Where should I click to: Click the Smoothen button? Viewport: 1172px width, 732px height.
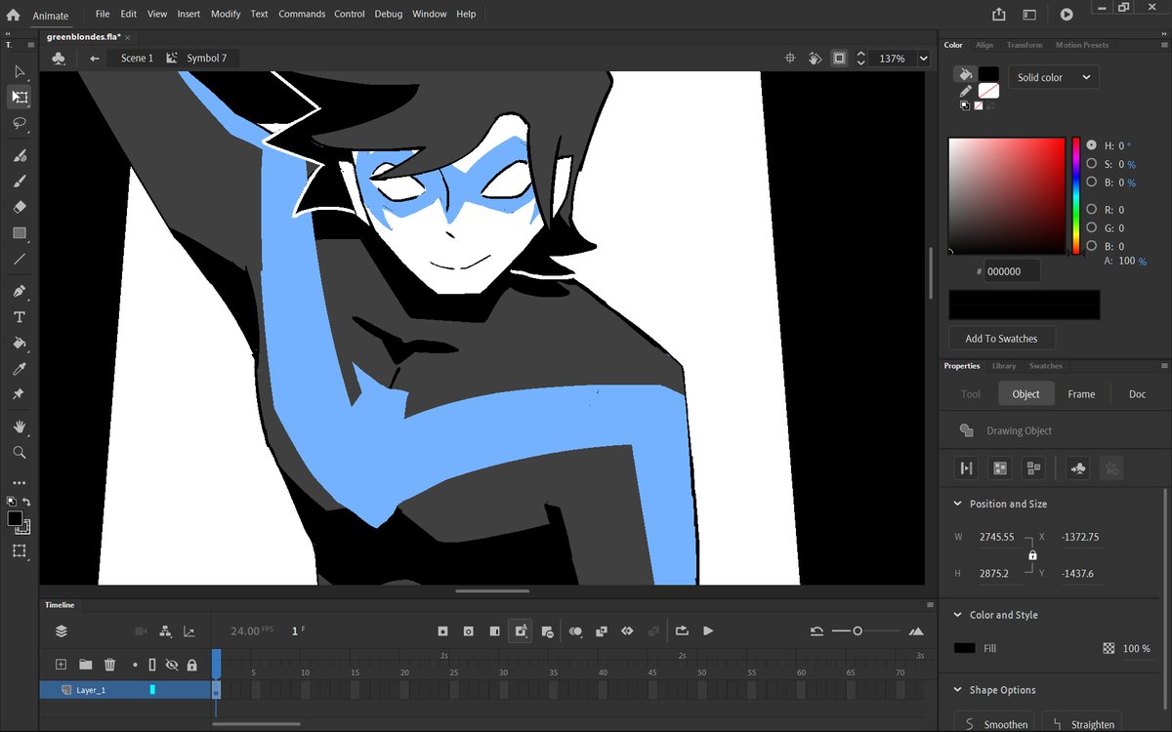995,724
